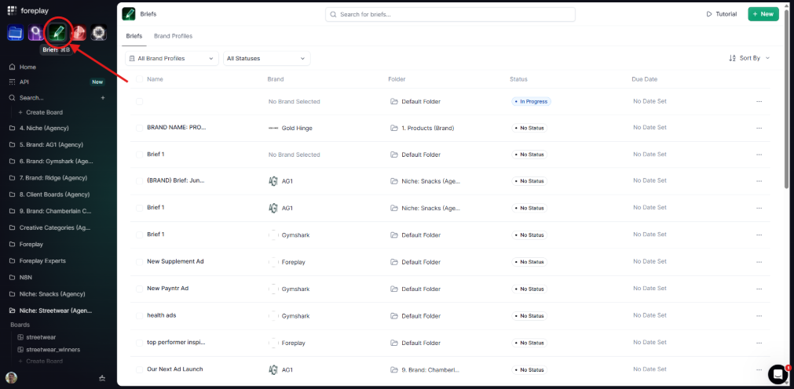Click the green New button
This screenshot has height=389, width=794.
[x=763, y=14]
